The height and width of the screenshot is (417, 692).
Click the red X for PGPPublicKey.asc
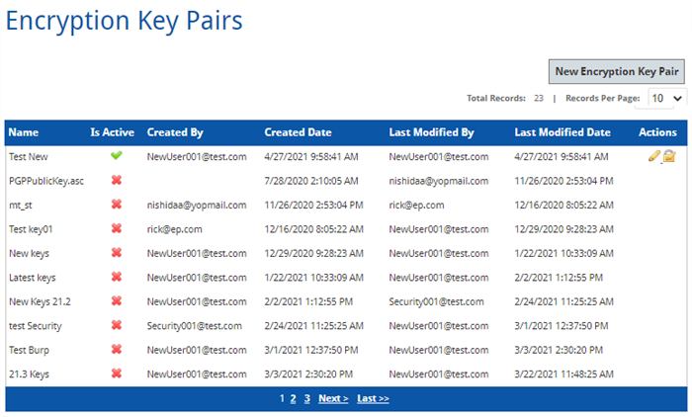117,180
